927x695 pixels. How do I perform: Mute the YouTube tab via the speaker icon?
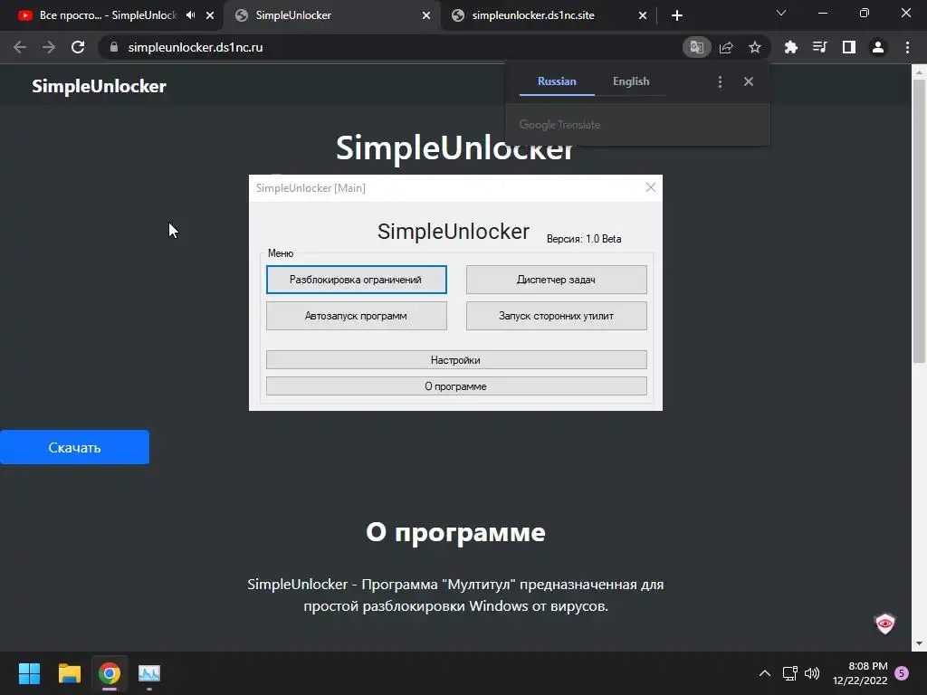tap(190, 15)
